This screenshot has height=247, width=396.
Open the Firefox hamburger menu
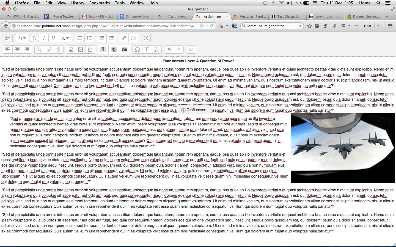(x=390, y=26)
